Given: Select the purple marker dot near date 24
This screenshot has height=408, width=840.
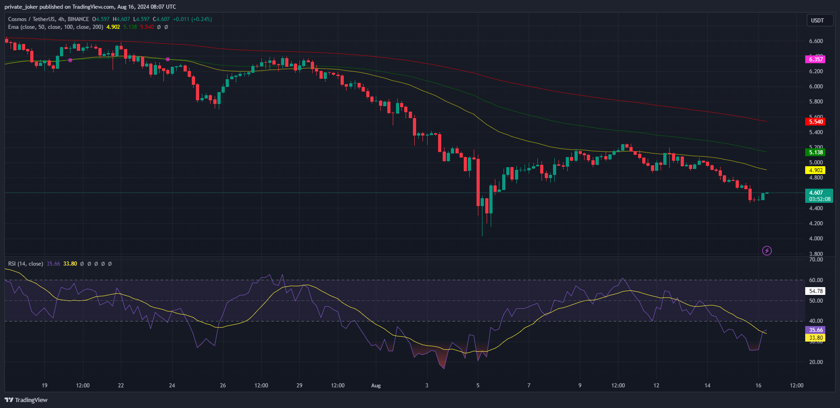Looking at the screenshot, I should point(168,59).
